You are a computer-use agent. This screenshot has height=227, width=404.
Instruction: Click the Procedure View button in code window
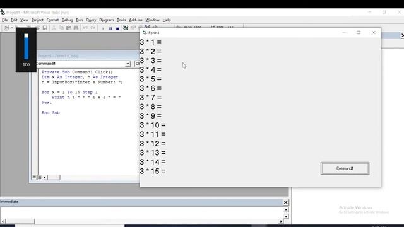pos(34,177)
